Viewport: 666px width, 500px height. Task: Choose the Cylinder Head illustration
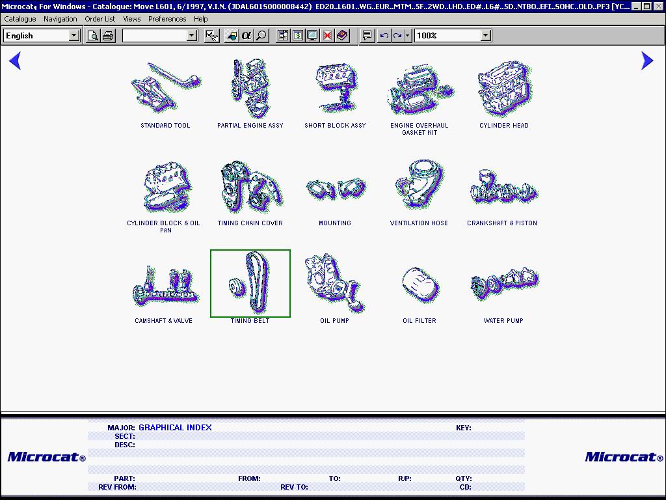(504, 89)
